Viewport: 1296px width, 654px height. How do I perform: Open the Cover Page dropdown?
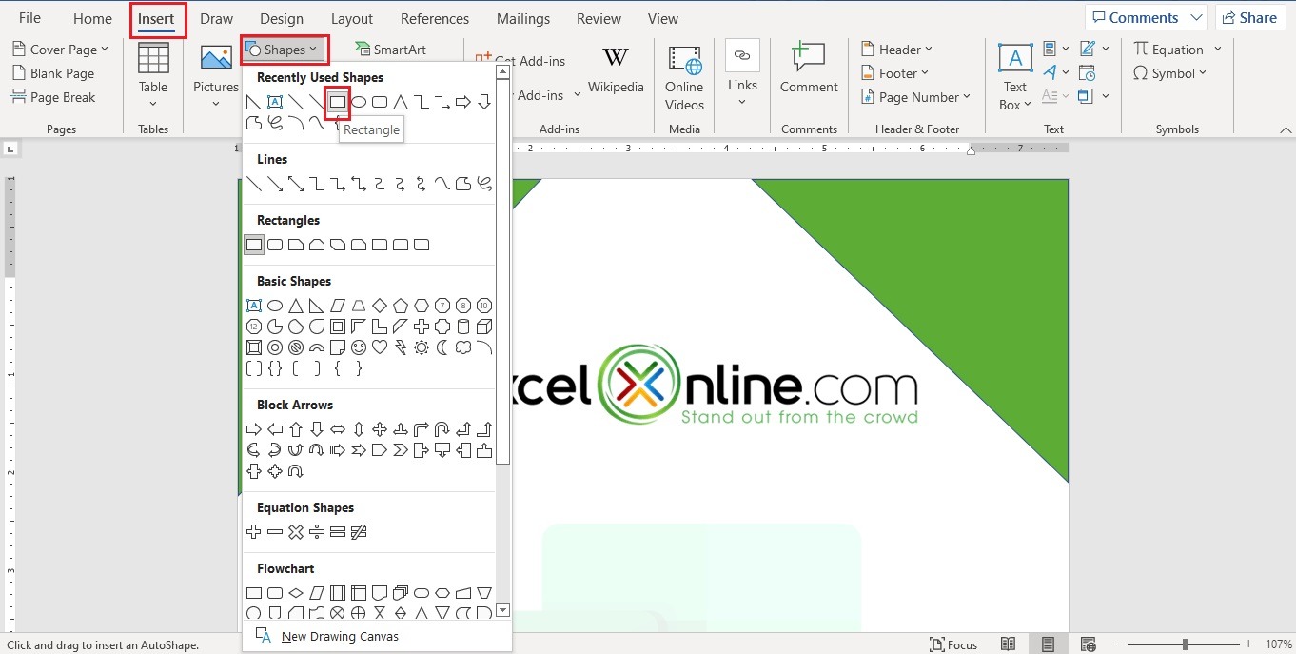tap(61, 50)
